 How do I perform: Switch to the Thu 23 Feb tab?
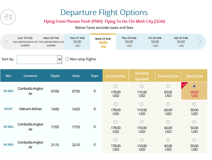(129, 42)
